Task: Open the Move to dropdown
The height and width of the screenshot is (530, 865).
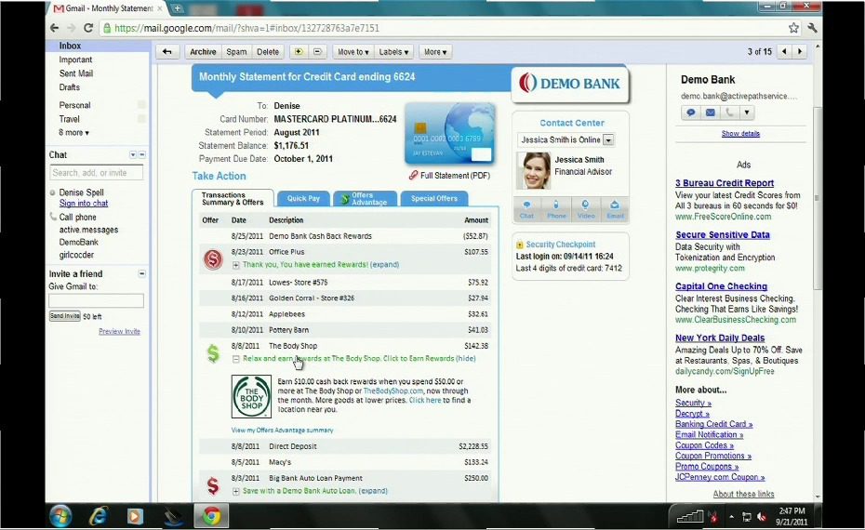Action: [x=353, y=52]
